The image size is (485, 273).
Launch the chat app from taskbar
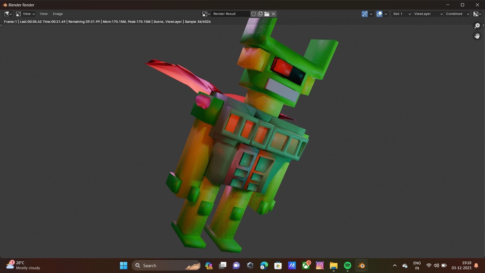point(236,265)
